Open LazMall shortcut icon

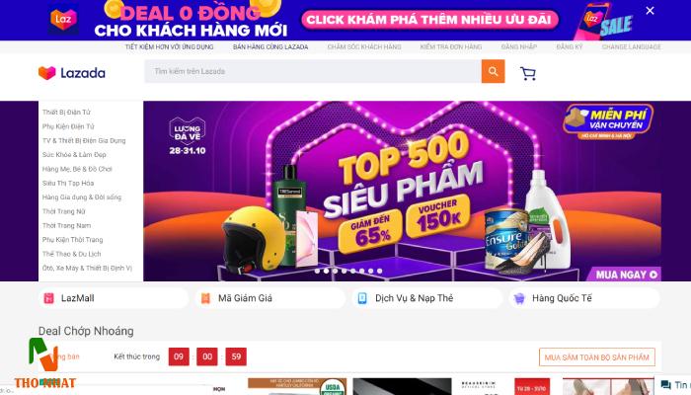tap(48, 298)
